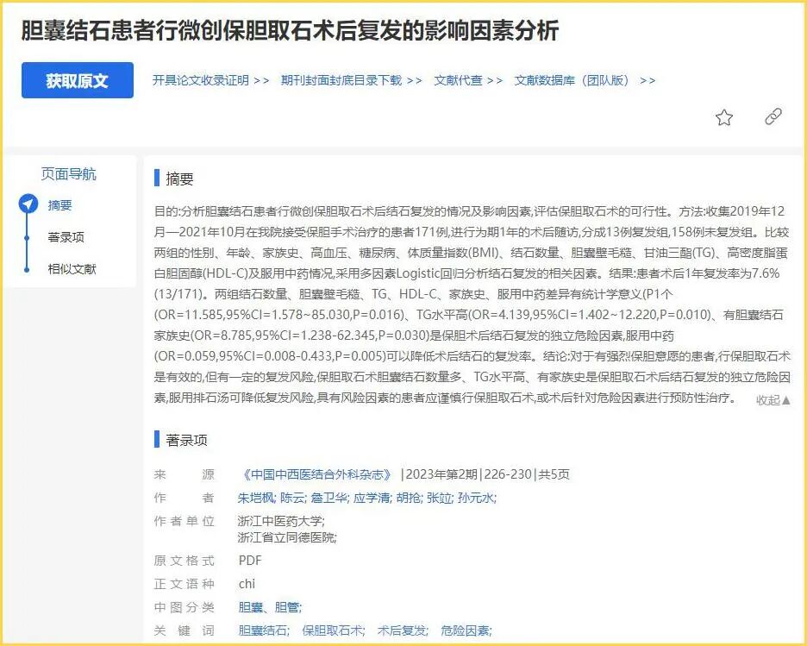The width and height of the screenshot is (807, 646).
Task: Open keyword 胆囊结石 link
Action: pos(262,630)
